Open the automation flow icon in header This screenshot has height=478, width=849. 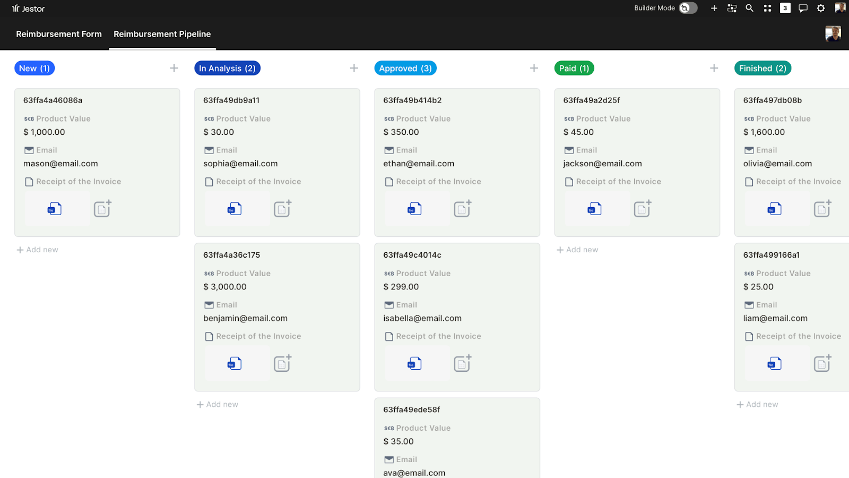click(x=732, y=8)
